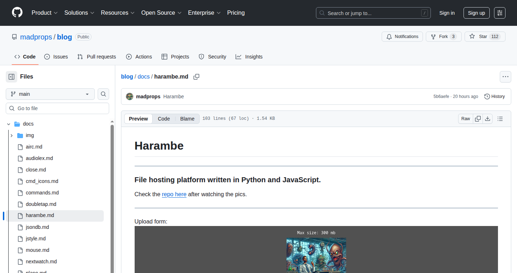
Task: Search files with magnifier button
Action: pos(103,94)
